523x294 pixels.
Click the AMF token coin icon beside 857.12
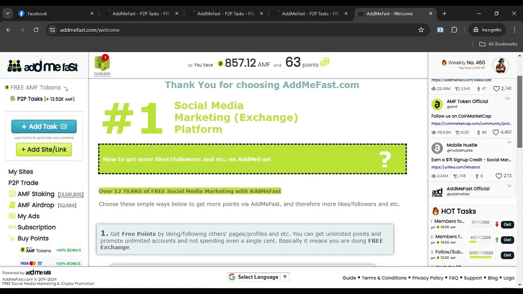pyautogui.click(x=220, y=64)
